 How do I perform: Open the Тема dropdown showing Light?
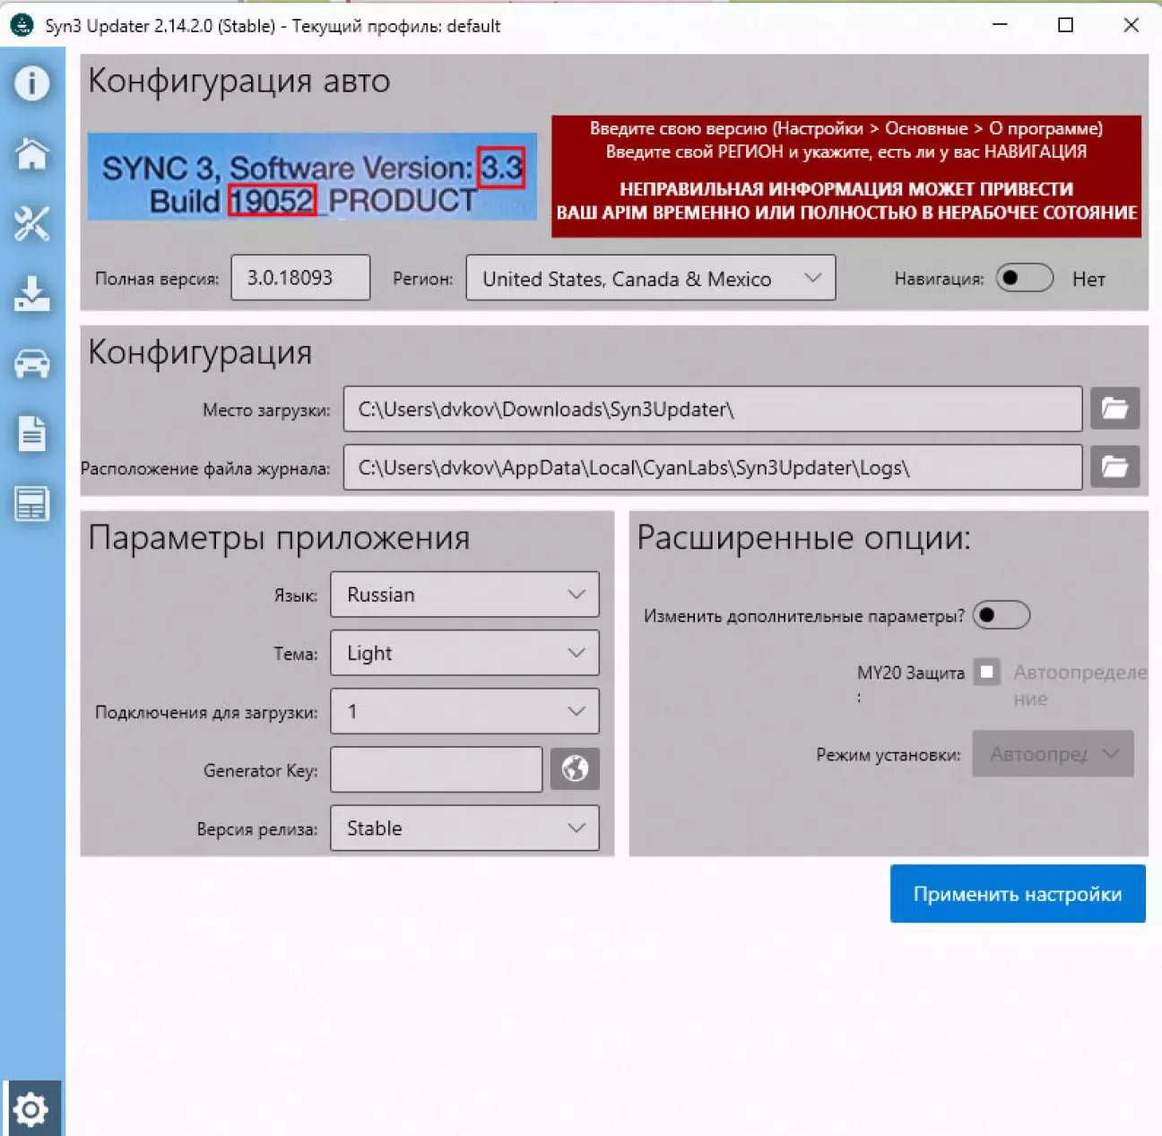click(x=464, y=654)
